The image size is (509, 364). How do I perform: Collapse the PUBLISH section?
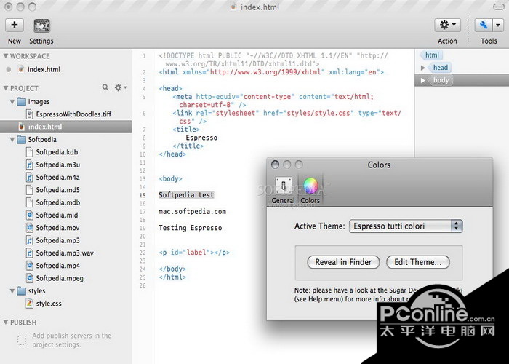coord(6,322)
